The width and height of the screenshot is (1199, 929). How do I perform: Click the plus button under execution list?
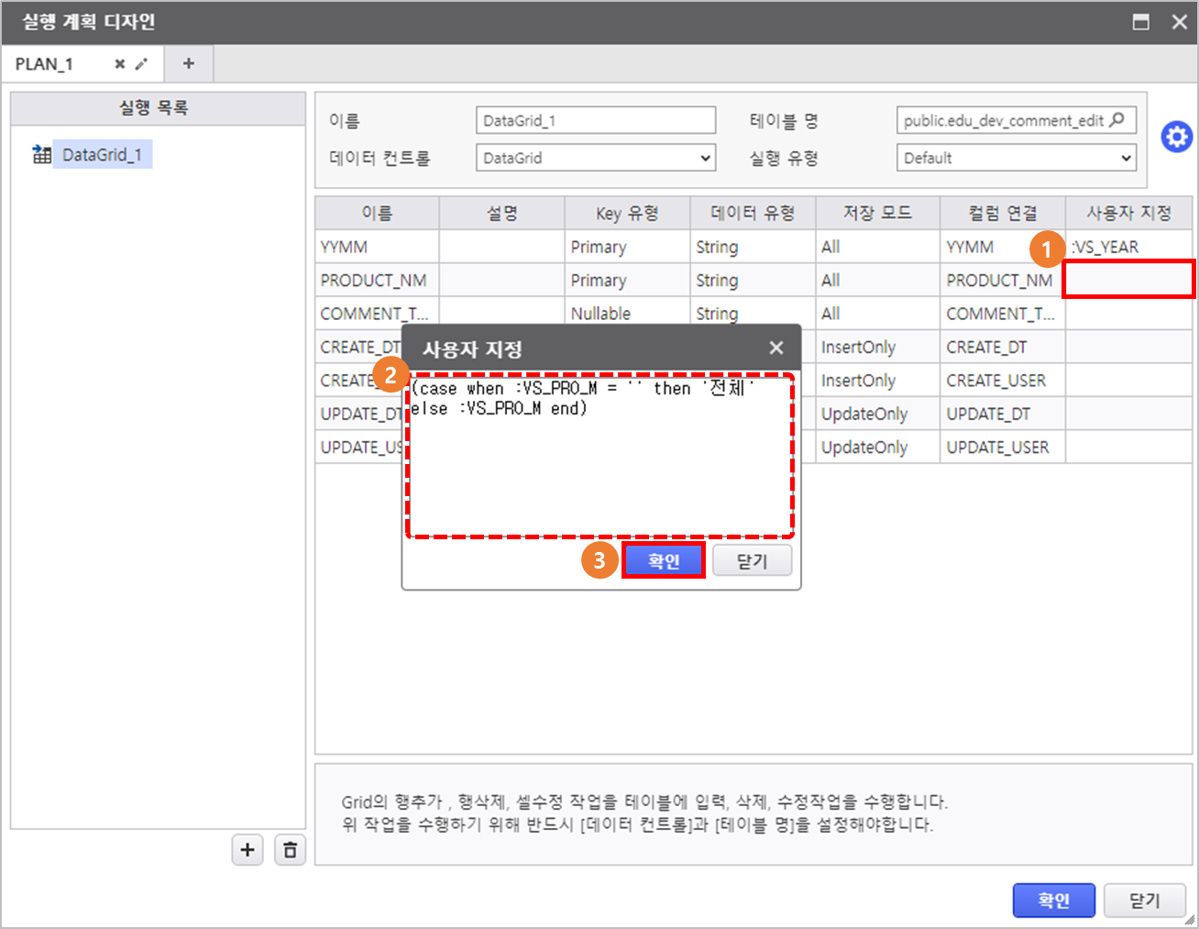(x=247, y=850)
